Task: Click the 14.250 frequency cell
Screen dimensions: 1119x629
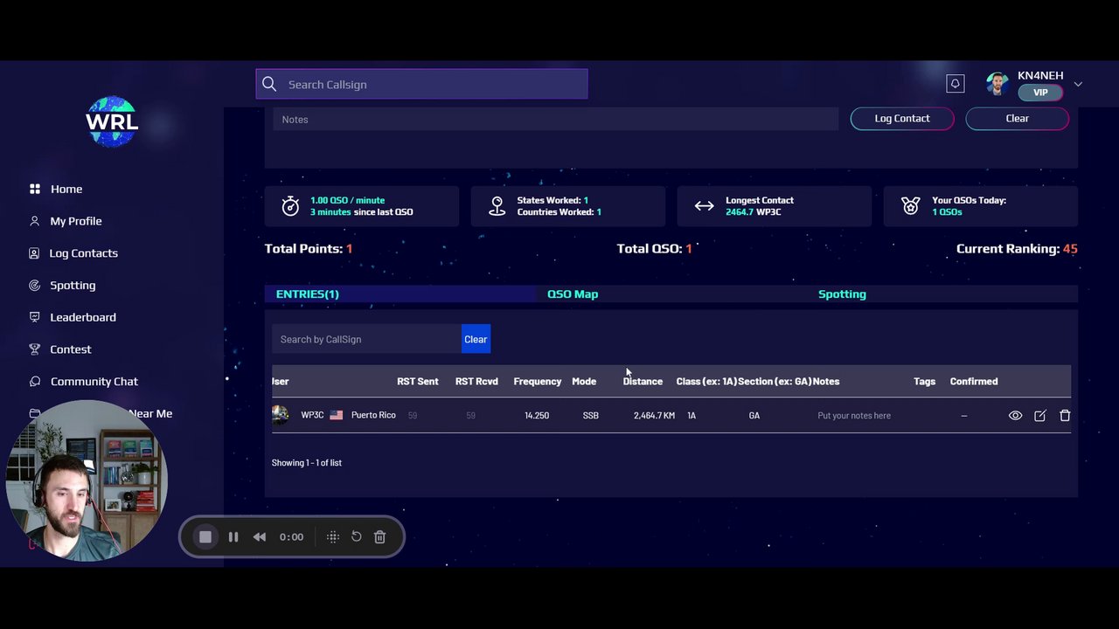Action: coord(537,415)
